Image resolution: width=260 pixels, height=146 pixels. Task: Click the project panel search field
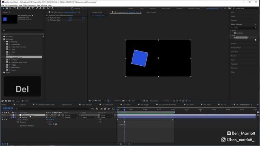(x=23, y=30)
